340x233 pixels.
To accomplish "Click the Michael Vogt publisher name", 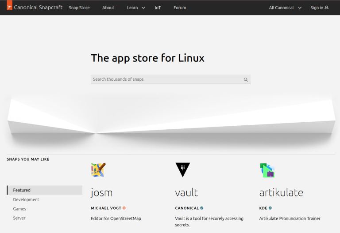I will coord(106,208).
